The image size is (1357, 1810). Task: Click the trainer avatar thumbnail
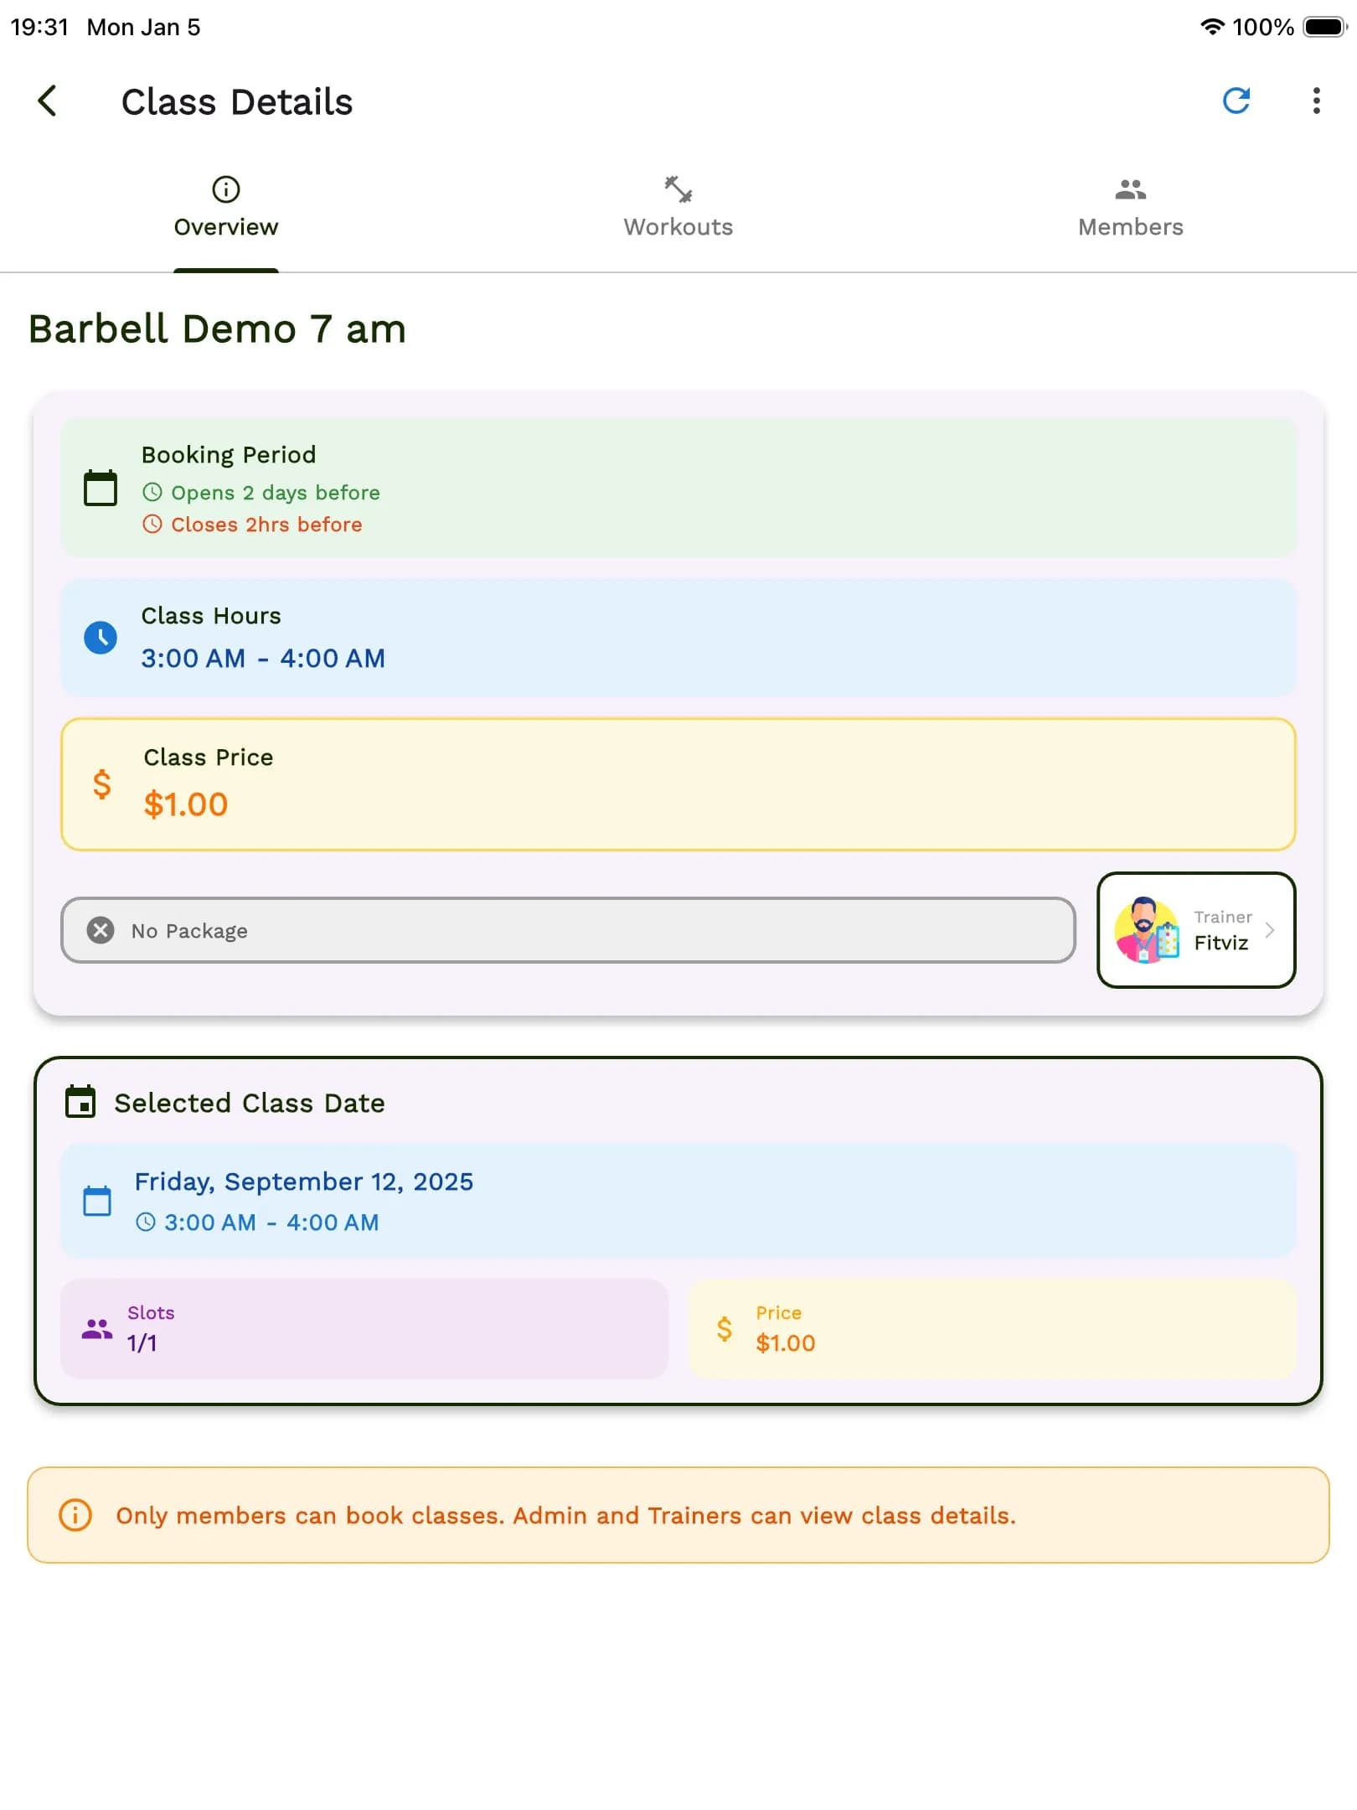point(1146,930)
